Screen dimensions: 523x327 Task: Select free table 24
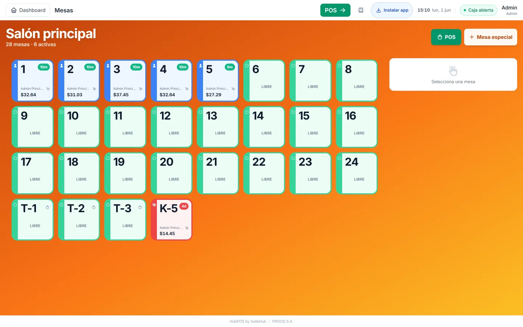(357, 173)
